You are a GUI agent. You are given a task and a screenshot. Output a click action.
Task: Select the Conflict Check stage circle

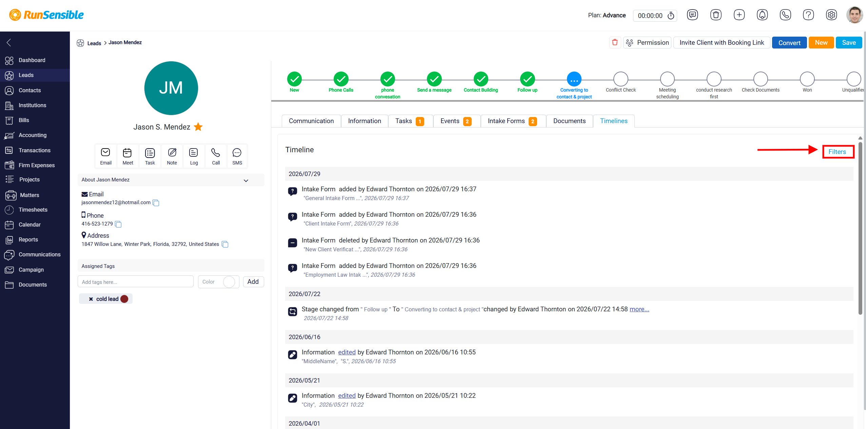pyautogui.click(x=621, y=79)
